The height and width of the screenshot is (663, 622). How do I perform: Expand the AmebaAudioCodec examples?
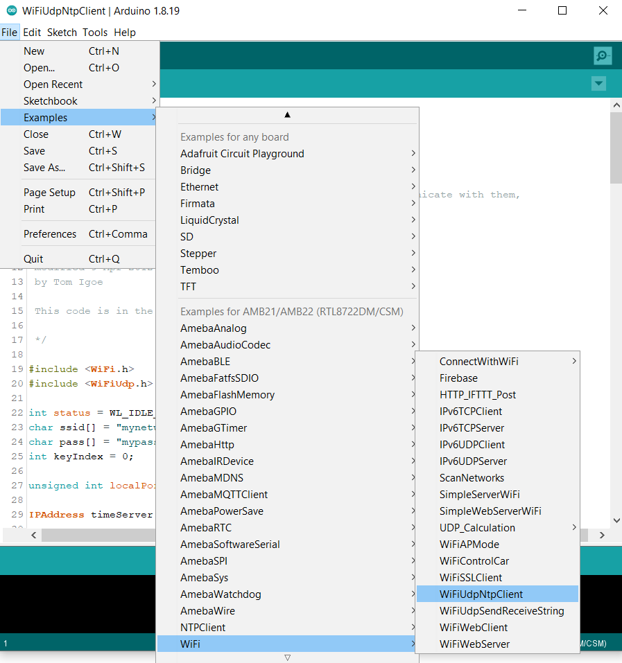coord(287,344)
